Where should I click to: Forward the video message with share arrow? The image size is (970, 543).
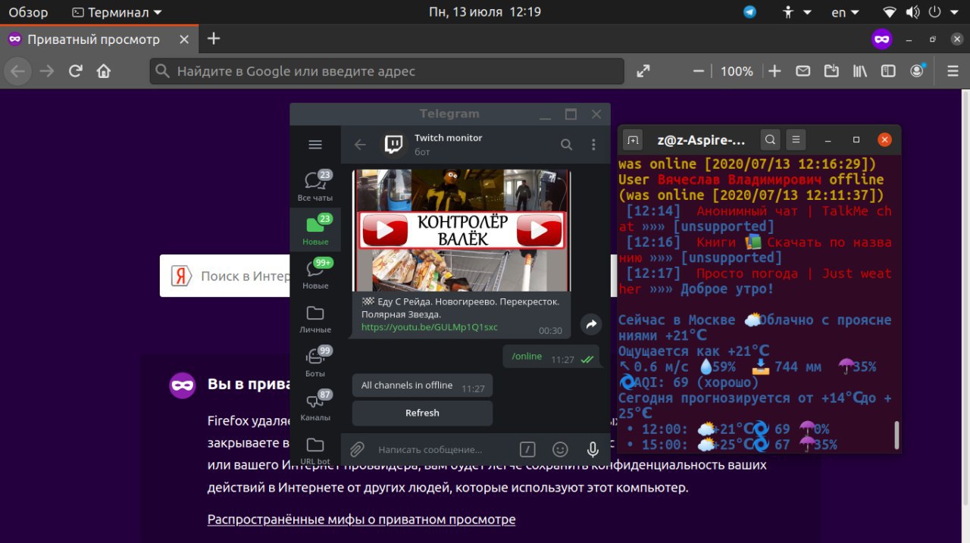(590, 324)
